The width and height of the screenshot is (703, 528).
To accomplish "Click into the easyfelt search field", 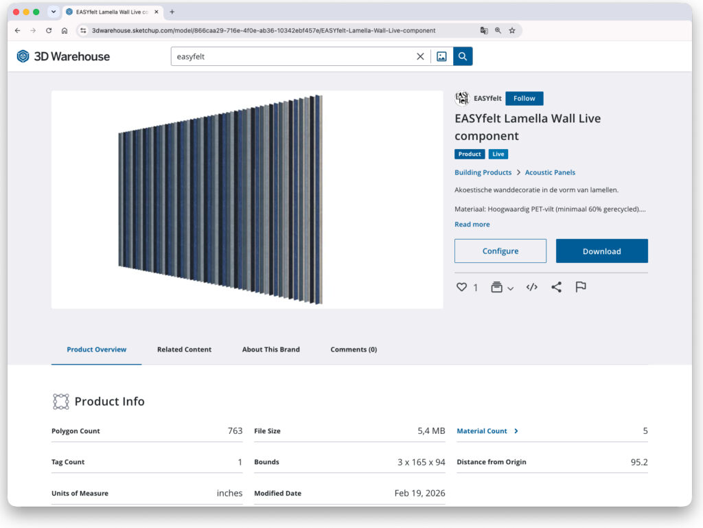I will [294, 56].
